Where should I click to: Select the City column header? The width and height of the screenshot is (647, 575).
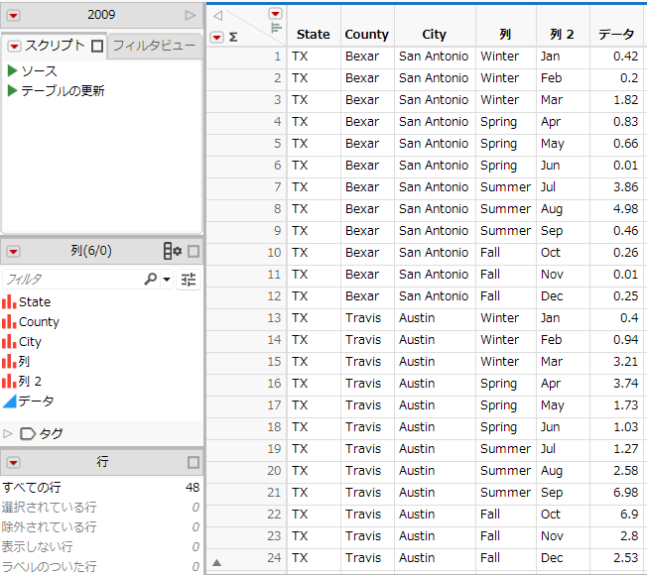click(434, 35)
